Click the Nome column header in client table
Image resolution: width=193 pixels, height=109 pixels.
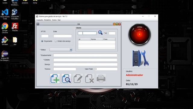(x=96, y=39)
